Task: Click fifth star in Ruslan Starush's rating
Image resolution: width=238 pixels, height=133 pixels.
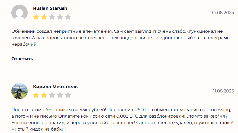Action: [68, 17]
